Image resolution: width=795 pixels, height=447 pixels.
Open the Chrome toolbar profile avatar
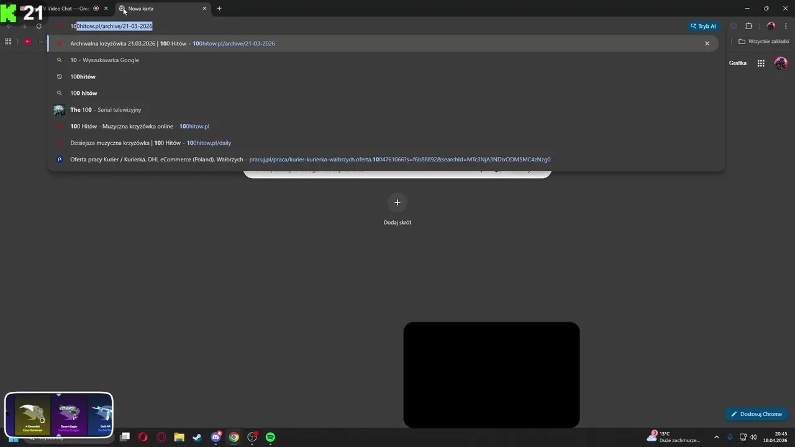coord(771,26)
